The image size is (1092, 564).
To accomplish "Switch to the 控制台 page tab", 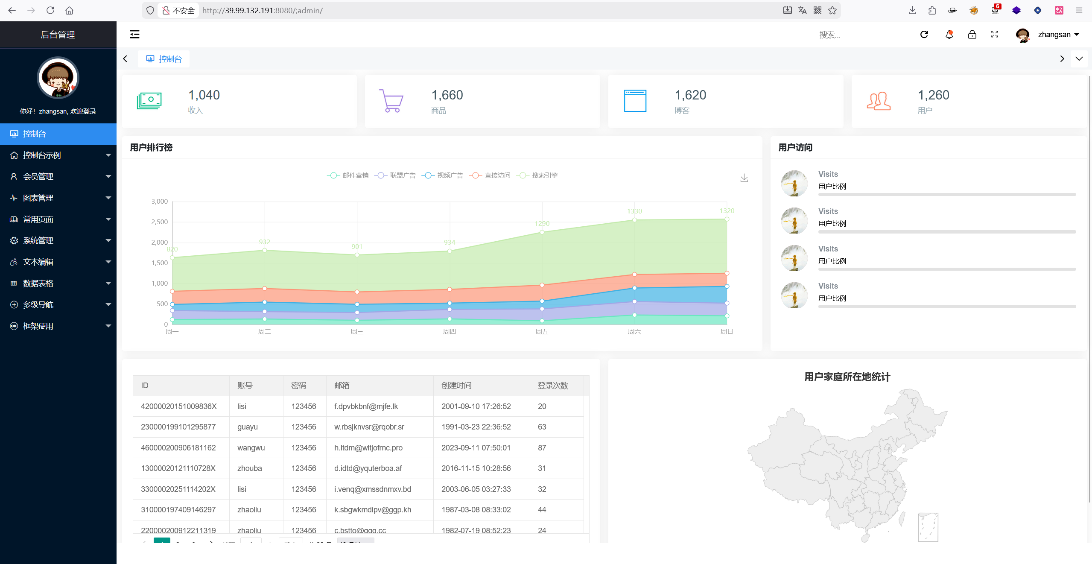I will tap(164, 59).
